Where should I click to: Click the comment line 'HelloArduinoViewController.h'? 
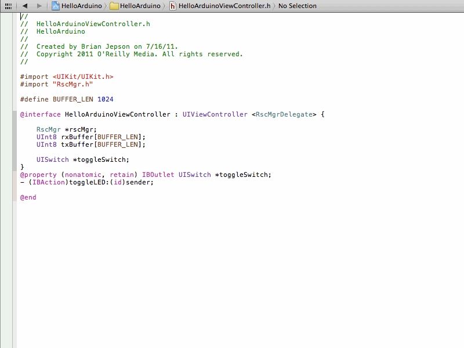coord(93,24)
